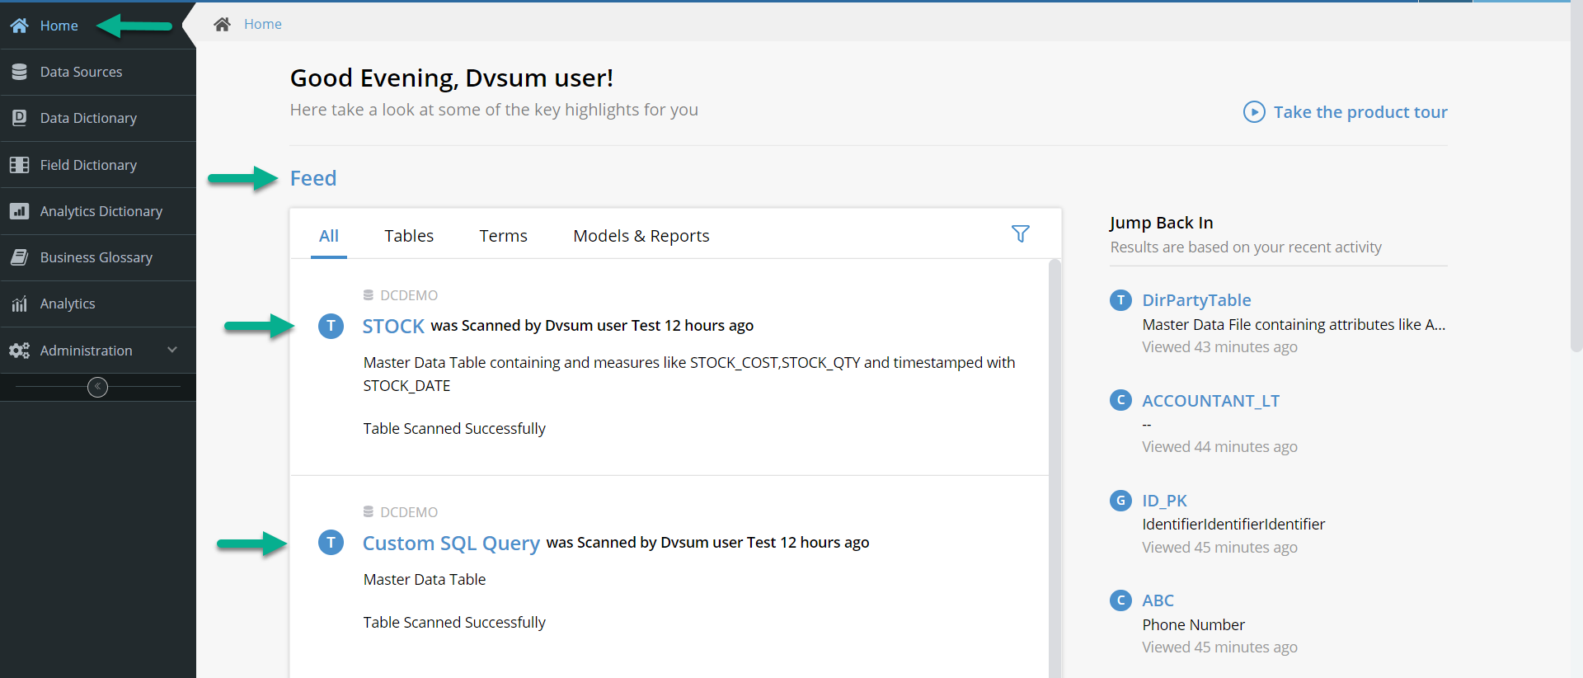Expand the Administration menu chevron
The image size is (1583, 678).
point(172,350)
